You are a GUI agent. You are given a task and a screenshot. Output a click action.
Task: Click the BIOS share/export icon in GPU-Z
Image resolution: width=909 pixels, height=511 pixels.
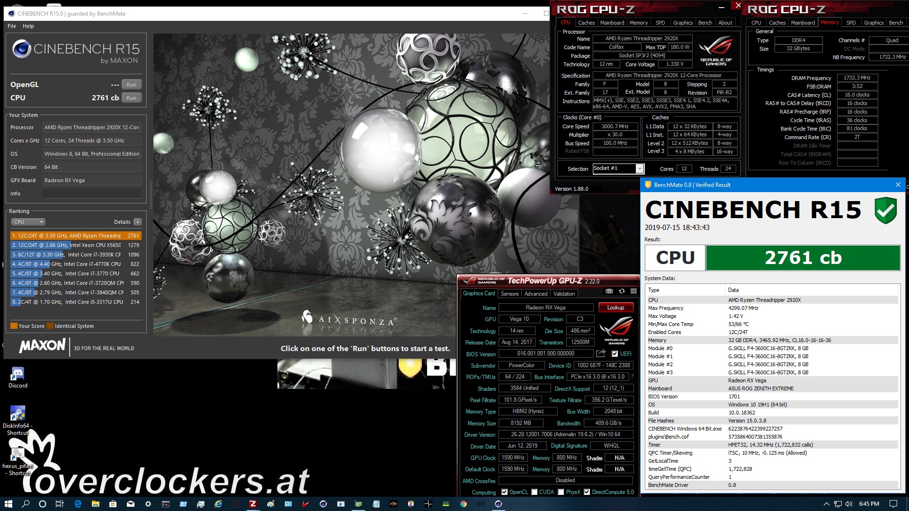coord(601,353)
